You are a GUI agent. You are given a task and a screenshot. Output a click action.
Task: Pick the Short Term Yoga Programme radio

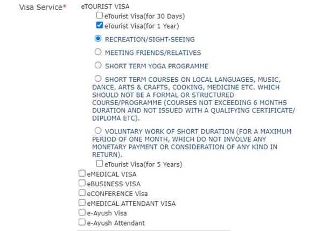[98, 66]
